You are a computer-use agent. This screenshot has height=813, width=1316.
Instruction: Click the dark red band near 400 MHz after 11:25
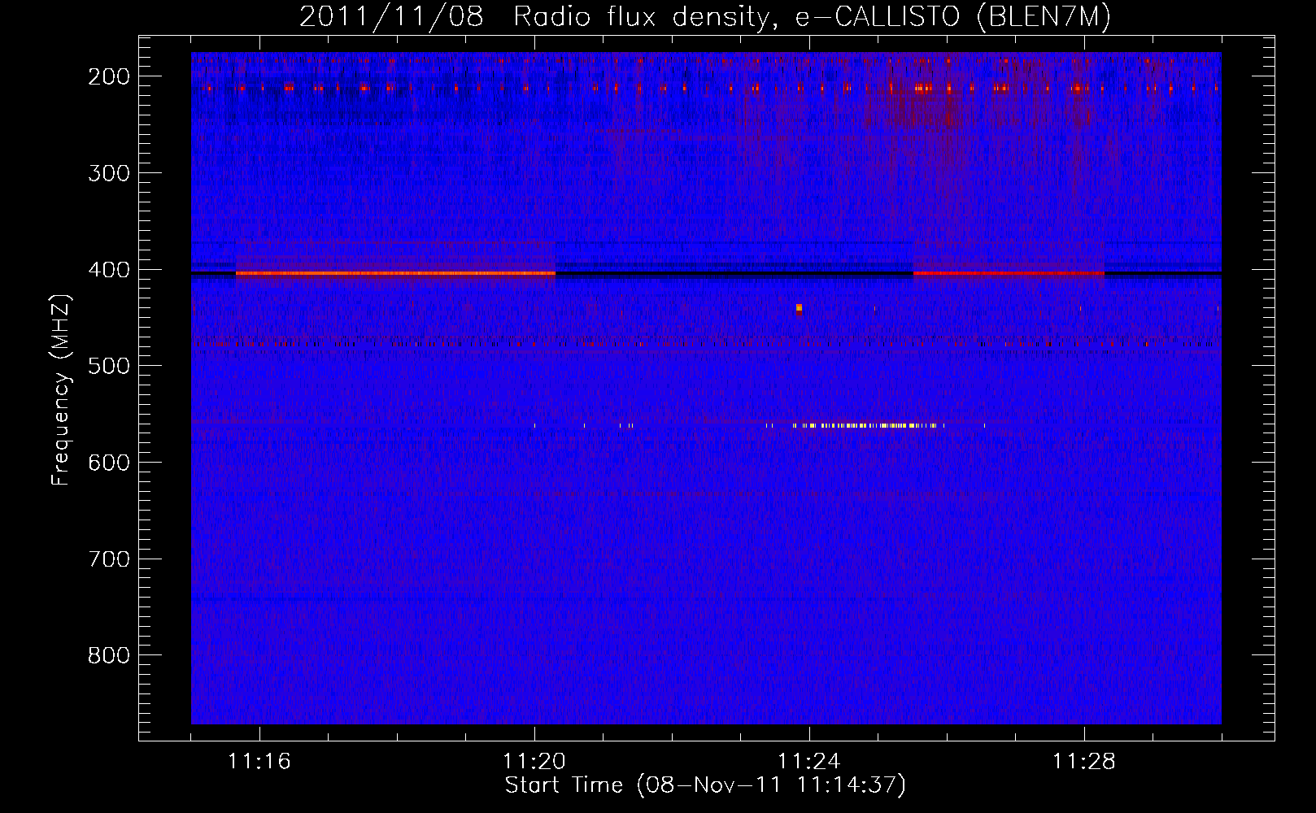click(1009, 274)
